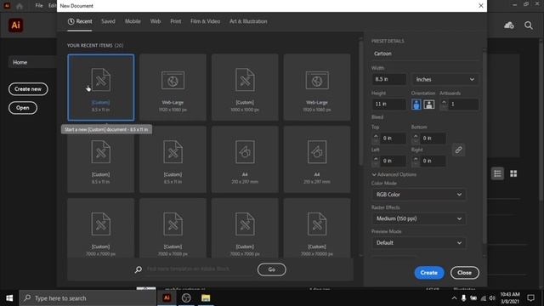Open Illustrator from the taskbar
The width and height of the screenshot is (544, 306).
pos(167,298)
